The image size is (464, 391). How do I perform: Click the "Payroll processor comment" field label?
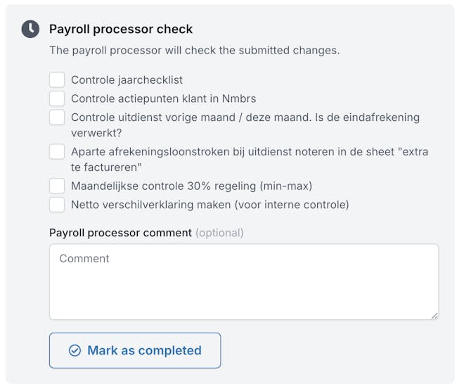(120, 233)
